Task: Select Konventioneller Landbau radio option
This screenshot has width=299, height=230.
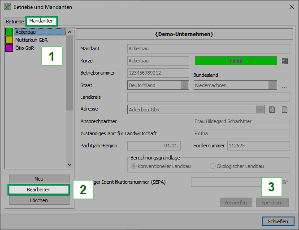Action: [x=134, y=166]
